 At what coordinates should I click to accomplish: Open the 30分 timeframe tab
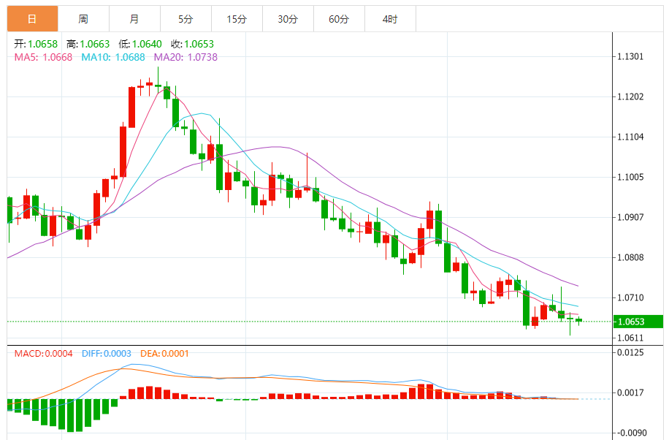pos(288,19)
